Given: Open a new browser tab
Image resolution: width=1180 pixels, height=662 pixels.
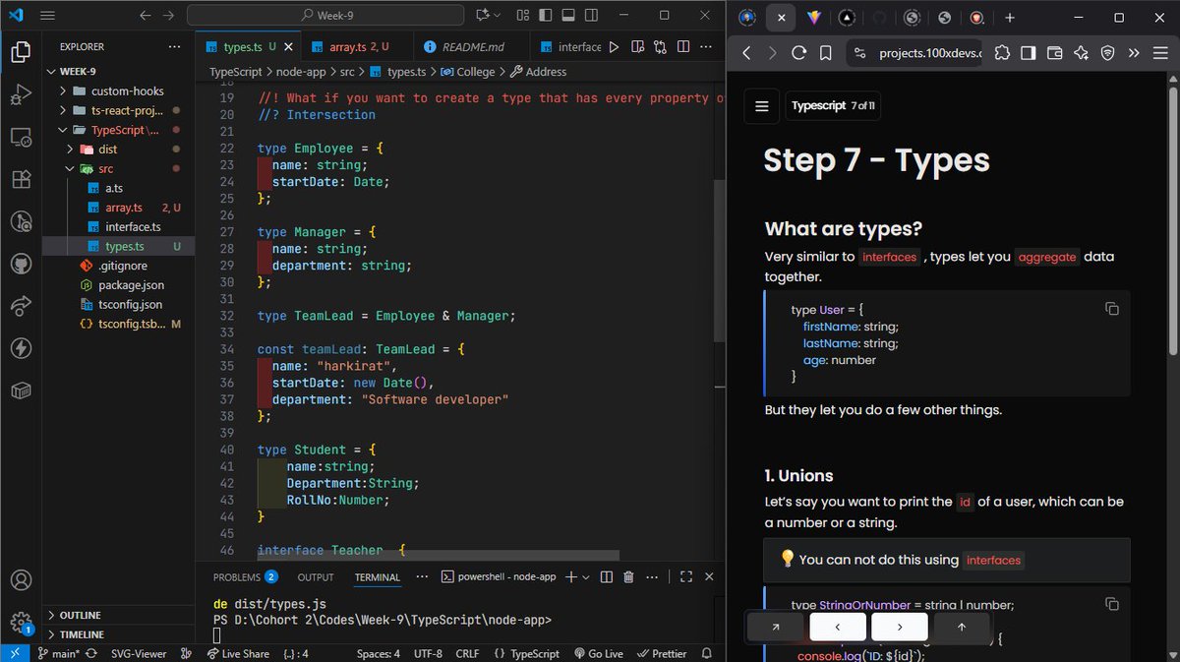Looking at the screenshot, I should pyautogui.click(x=1010, y=18).
